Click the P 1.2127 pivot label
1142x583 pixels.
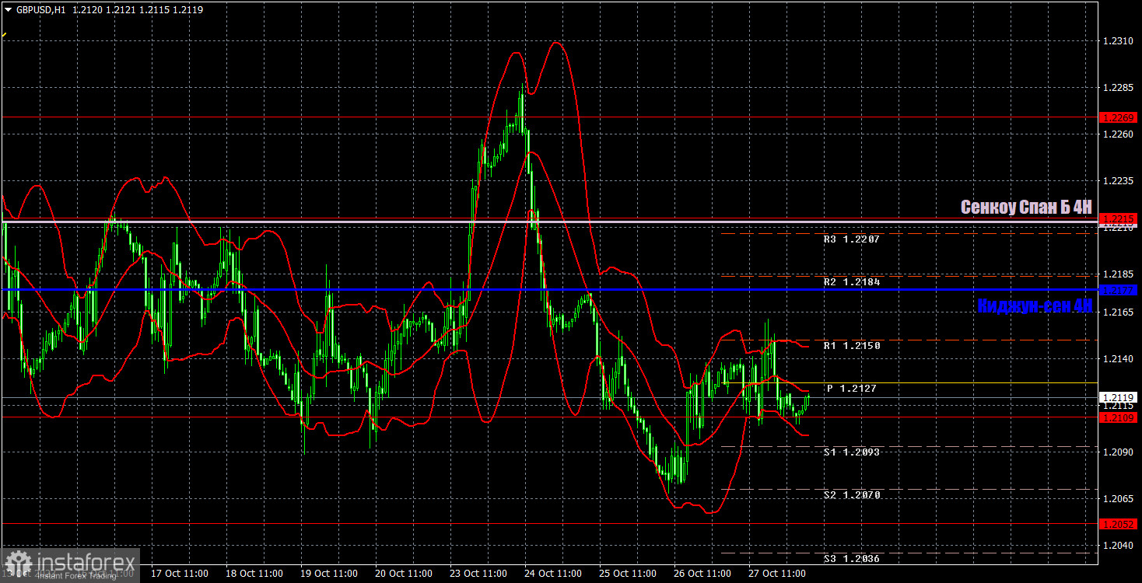(852, 388)
